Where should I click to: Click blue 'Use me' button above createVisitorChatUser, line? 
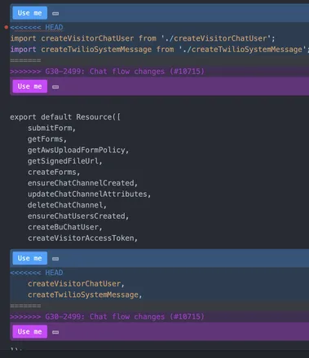[x=30, y=258]
